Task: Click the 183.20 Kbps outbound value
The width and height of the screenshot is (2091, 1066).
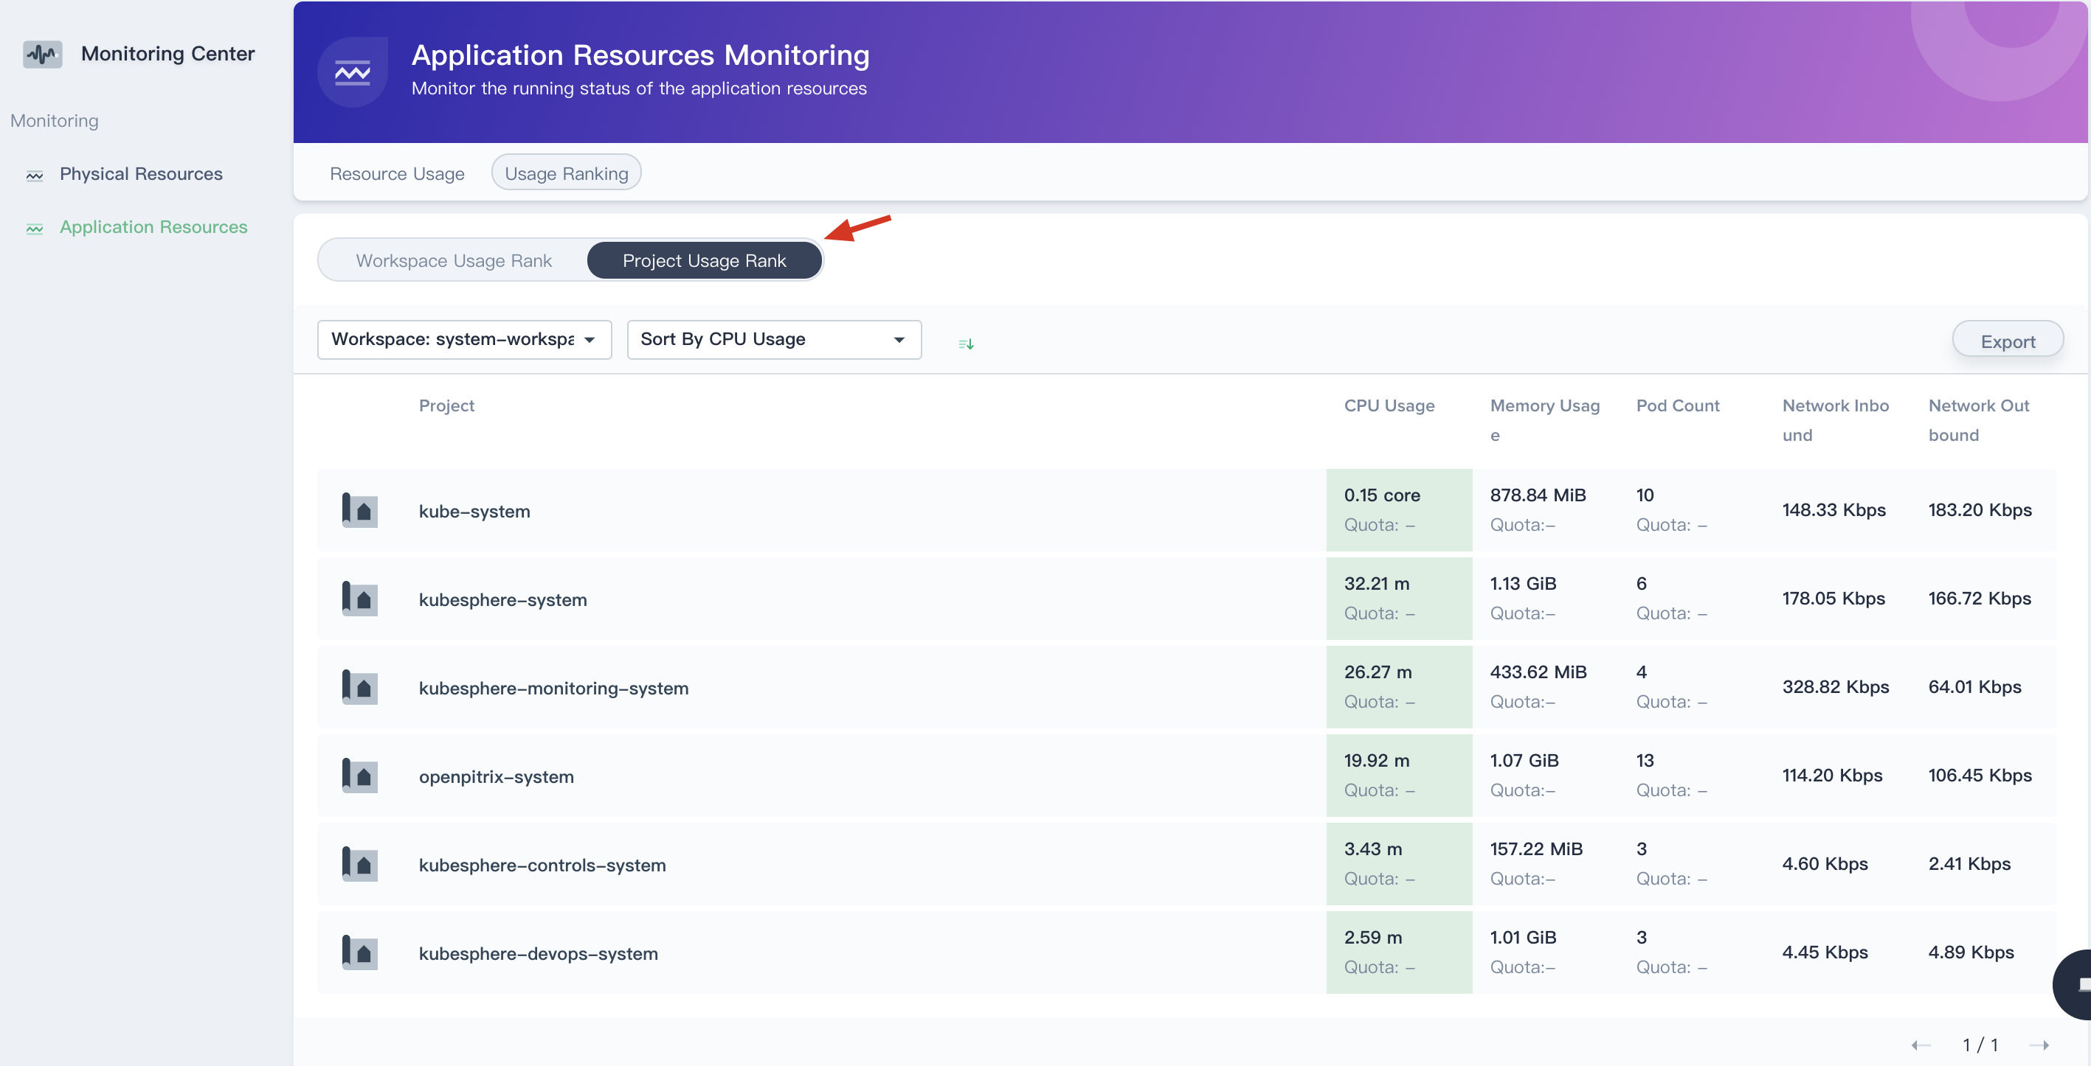Action: click(1980, 509)
